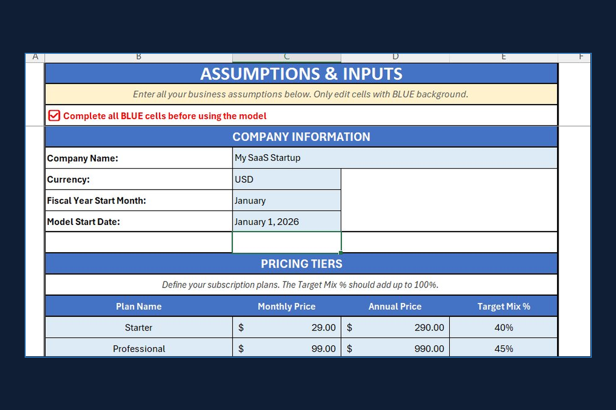The image size is (616, 410).
Task: Select Professional annual price 990.00
Action: point(395,348)
